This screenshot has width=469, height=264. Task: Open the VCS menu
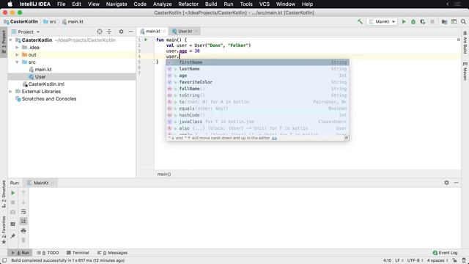[x=264, y=4]
